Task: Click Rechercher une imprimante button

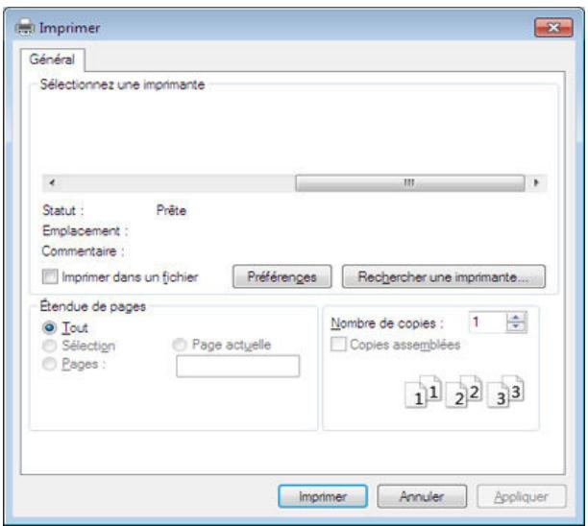Action: pos(444,276)
